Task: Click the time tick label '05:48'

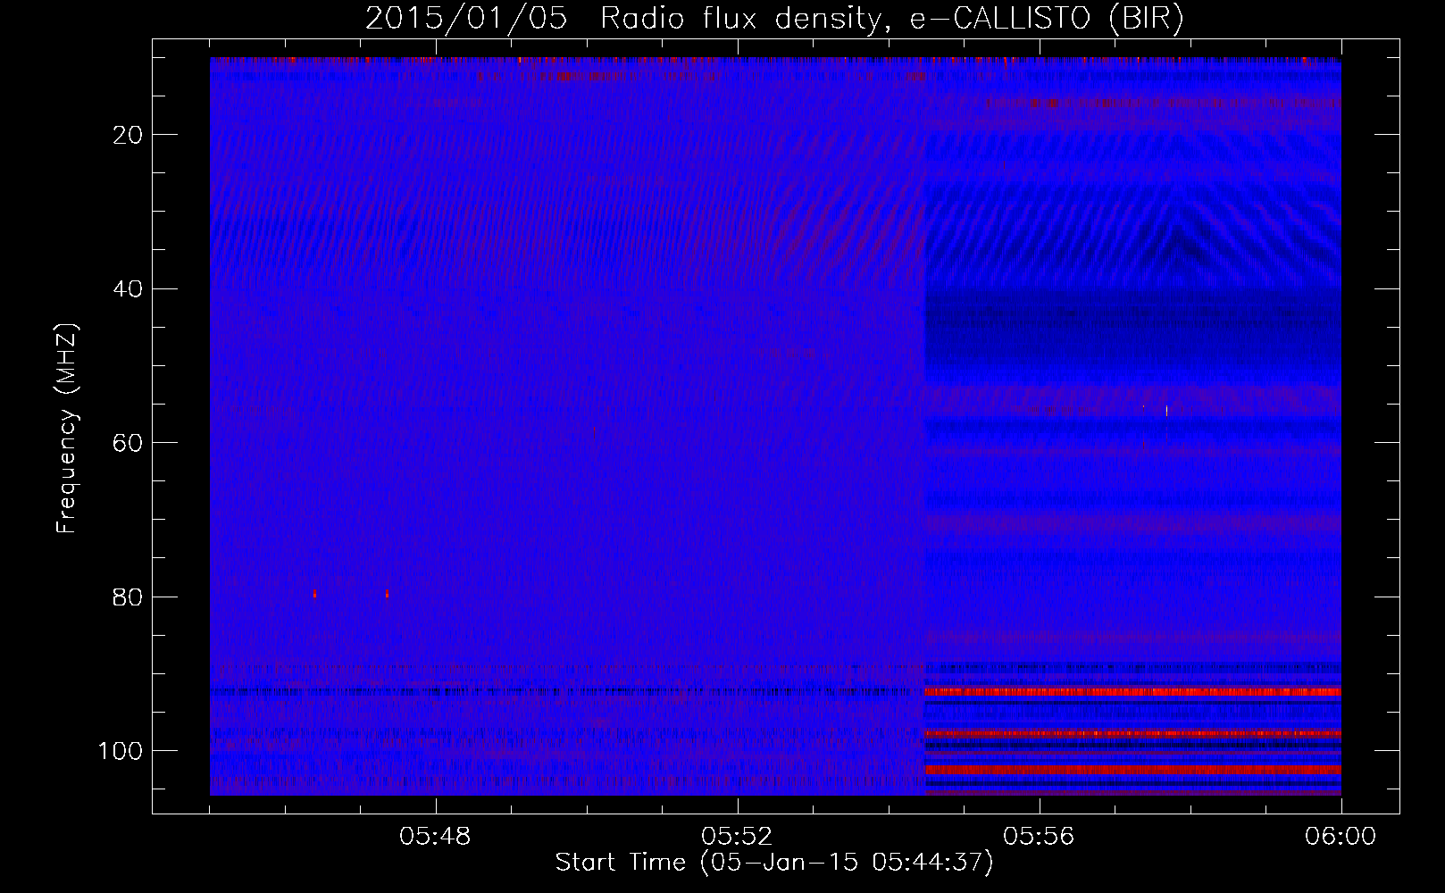Action: tap(435, 837)
